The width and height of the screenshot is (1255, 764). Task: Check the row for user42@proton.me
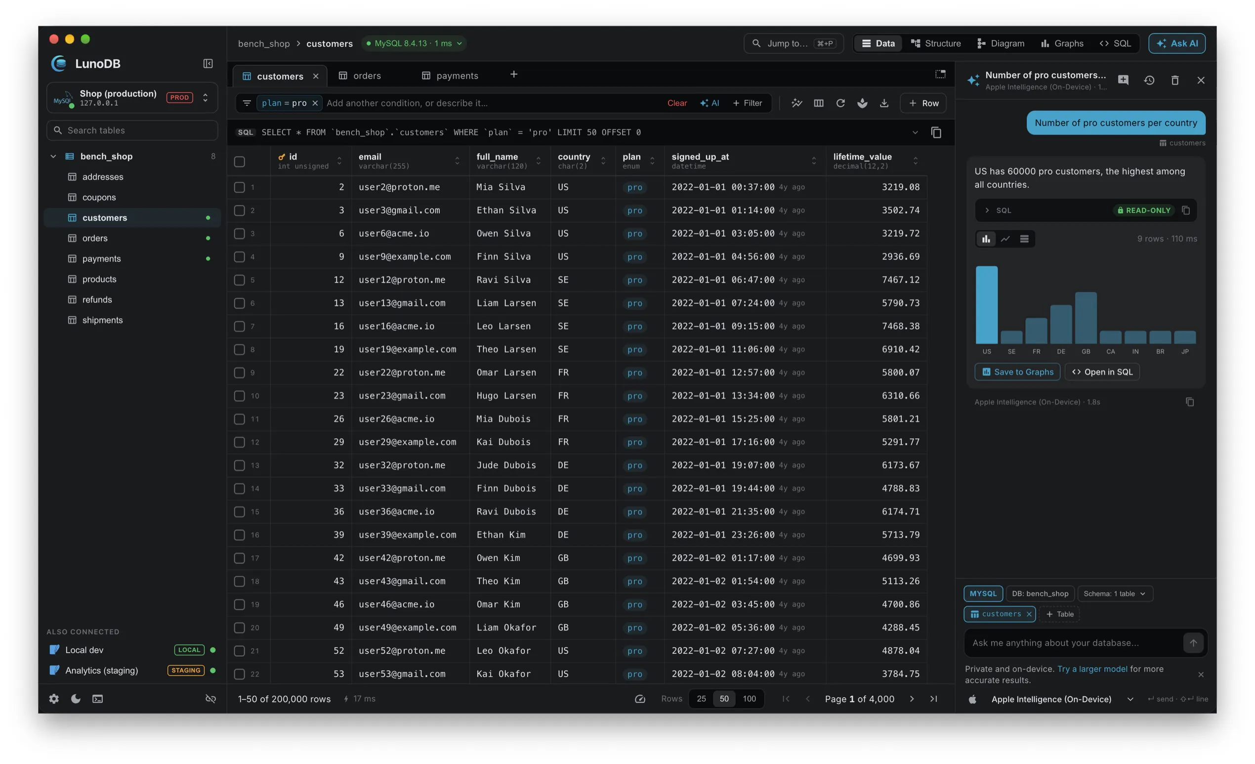pyautogui.click(x=239, y=558)
